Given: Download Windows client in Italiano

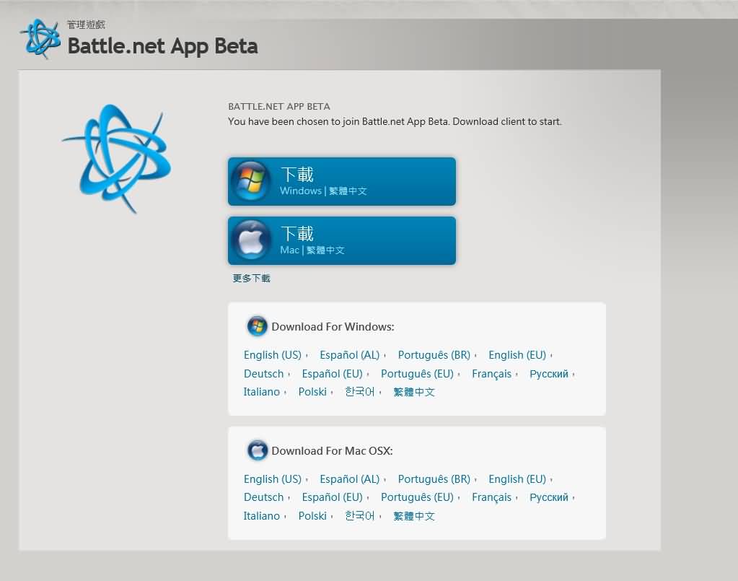Looking at the screenshot, I should tap(262, 392).
